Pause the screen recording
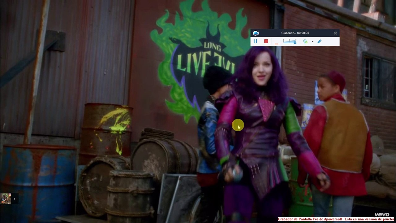396x223 pixels. click(256, 41)
